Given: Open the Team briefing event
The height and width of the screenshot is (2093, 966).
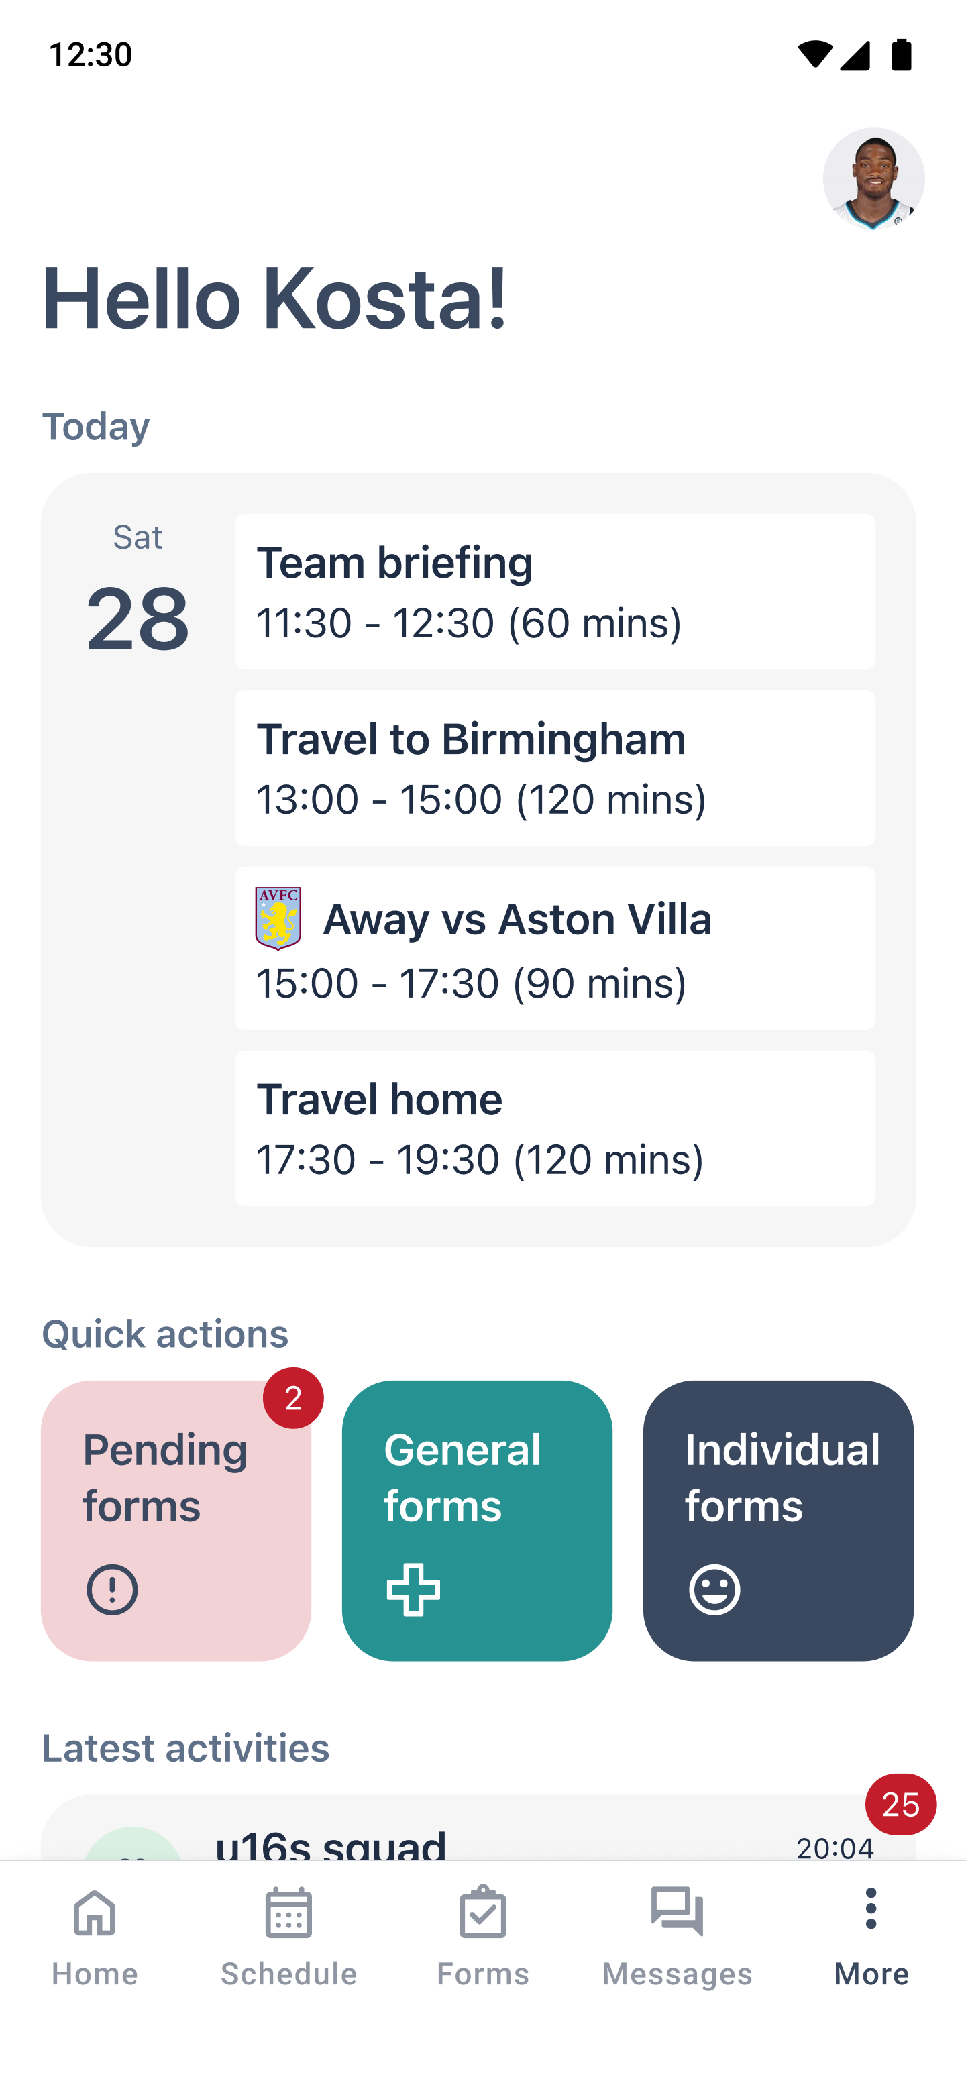Looking at the screenshot, I should tap(555, 592).
